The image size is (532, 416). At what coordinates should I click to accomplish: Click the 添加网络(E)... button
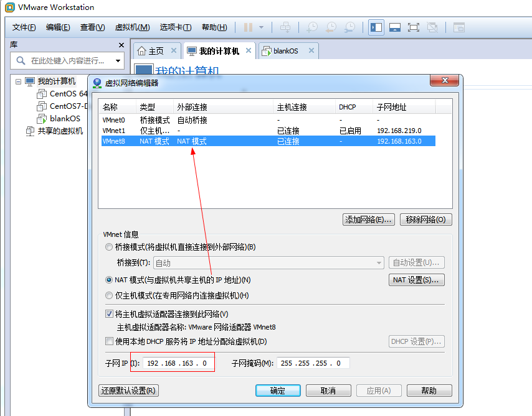coord(368,220)
